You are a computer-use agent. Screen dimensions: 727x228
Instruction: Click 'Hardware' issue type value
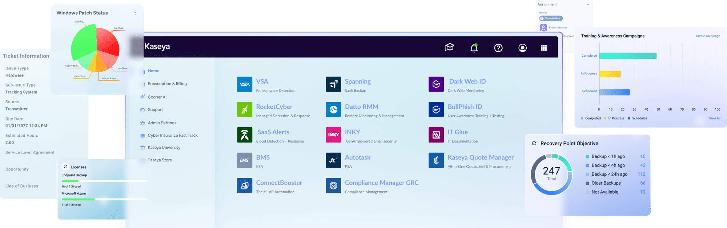click(15, 75)
